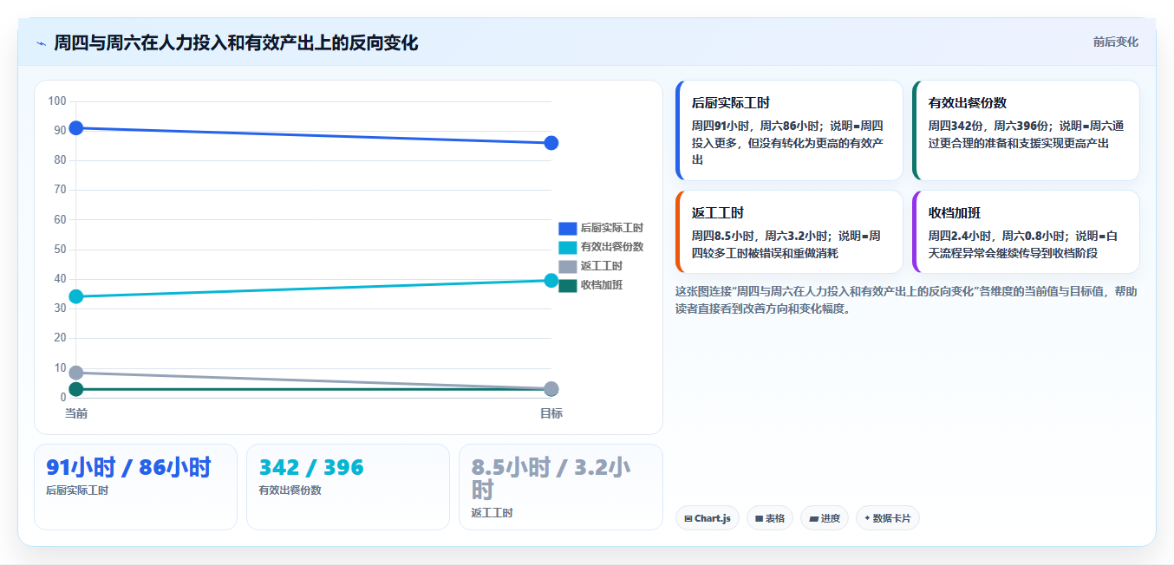This screenshot has width=1174, height=565.
Task: Click legend label 后厨实际工时
Action: [x=612, y=228]
